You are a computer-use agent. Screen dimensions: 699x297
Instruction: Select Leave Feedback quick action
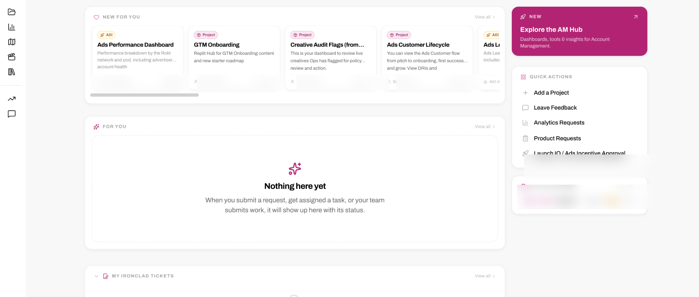point(555,108)
